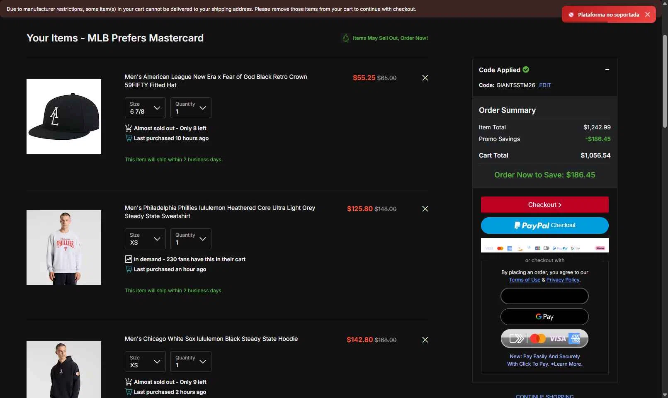The image size is (668, 398).
Task: Click the White Sox black hoodie thumbnail
Action: pos(64,369)
